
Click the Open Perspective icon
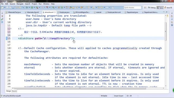145,8
